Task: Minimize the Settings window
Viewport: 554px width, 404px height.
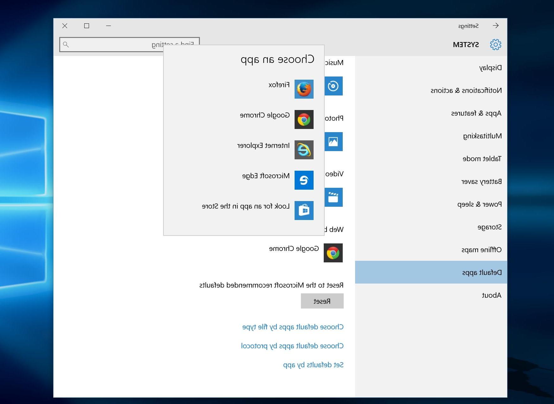Action: 108,26
